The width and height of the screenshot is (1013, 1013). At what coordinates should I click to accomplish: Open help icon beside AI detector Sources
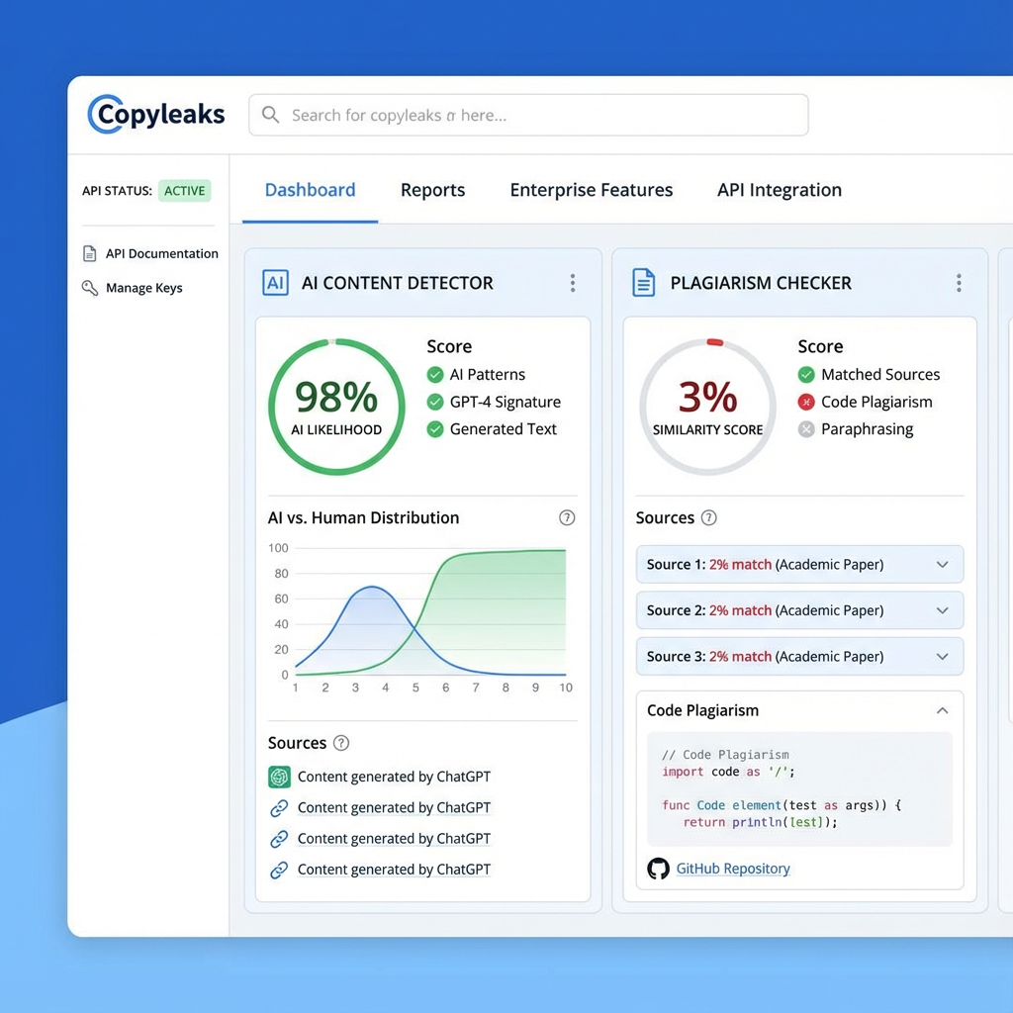[341, 743]
